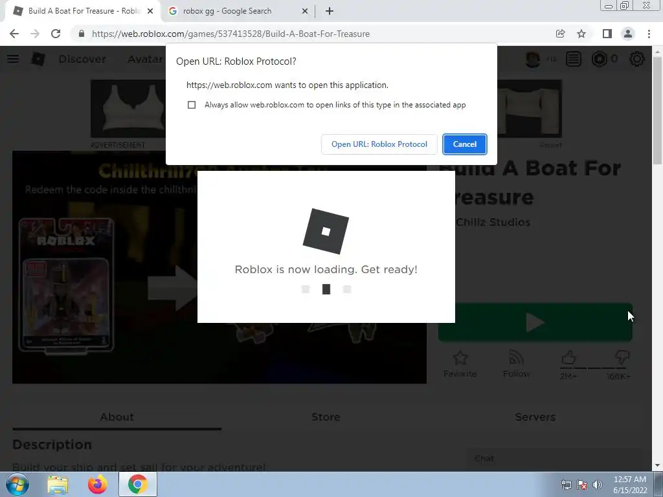This screenshot has width=663, height=497.
Task: Open the Avatar menu item
Action: click(x=145, y=59)
